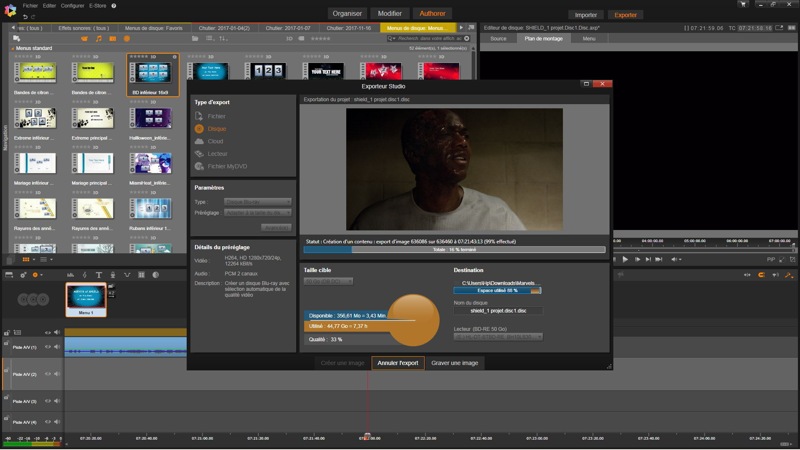Filter library by film reel projects icon
The width and height of the screenshot is (800, 450).
pos(127,38)
